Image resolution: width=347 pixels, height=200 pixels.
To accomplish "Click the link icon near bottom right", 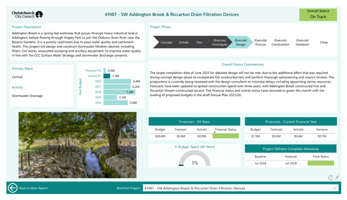I will 337,177.
